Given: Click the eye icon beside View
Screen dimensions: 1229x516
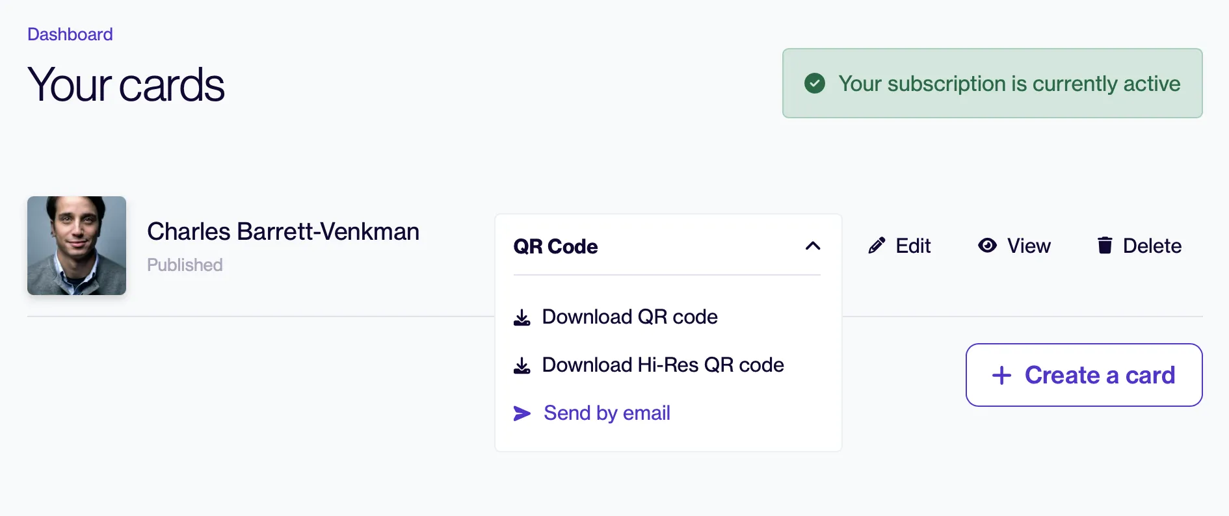Looking at the screenshot, I should pyautogui.click(x=987, y=245).
